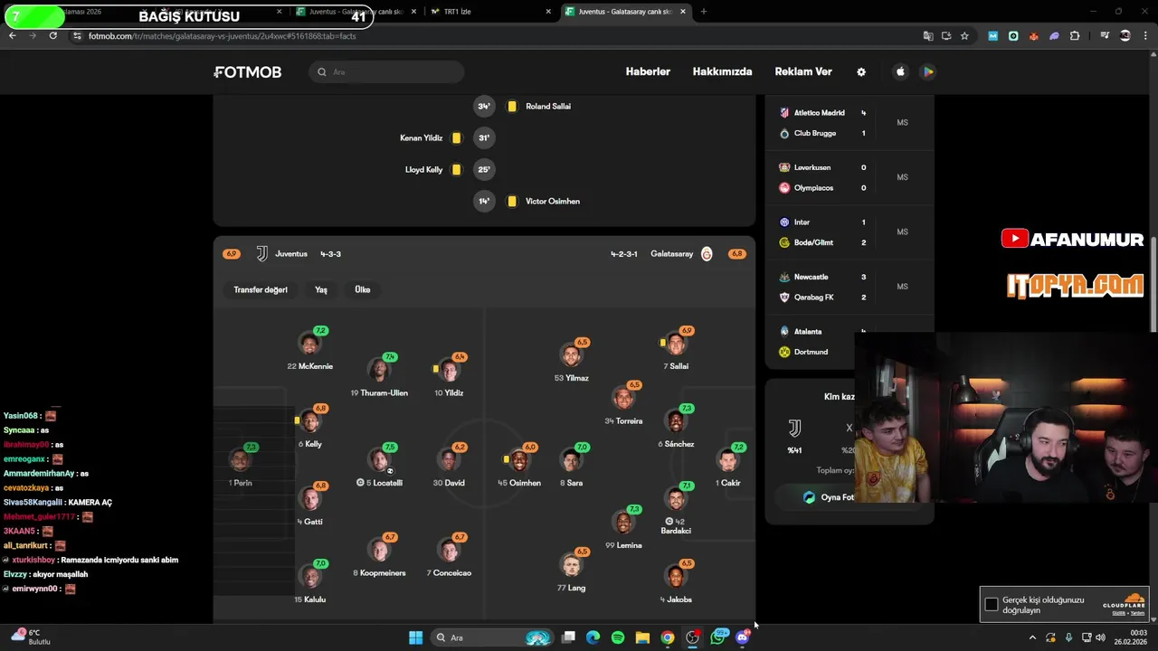Open Kelly's photo in the lineup

pyautogui.click(x=310, y=421)
